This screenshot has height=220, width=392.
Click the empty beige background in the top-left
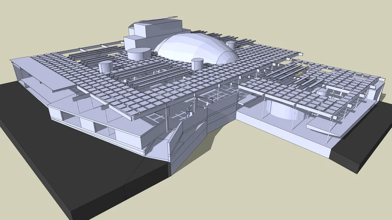(x=43, y=21)
